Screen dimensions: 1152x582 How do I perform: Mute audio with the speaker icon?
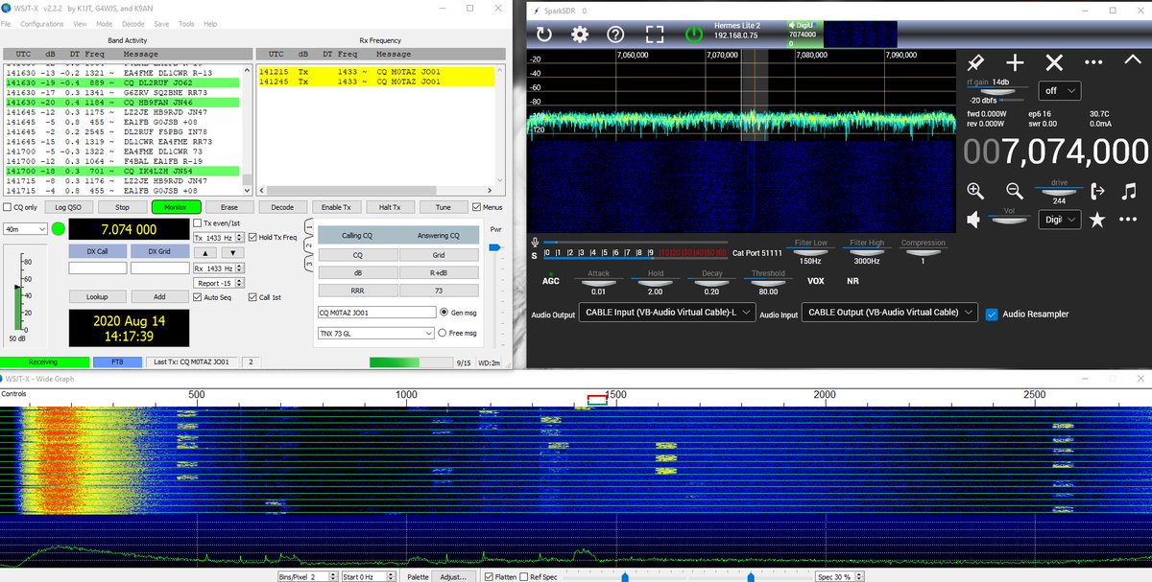[973, 221]
